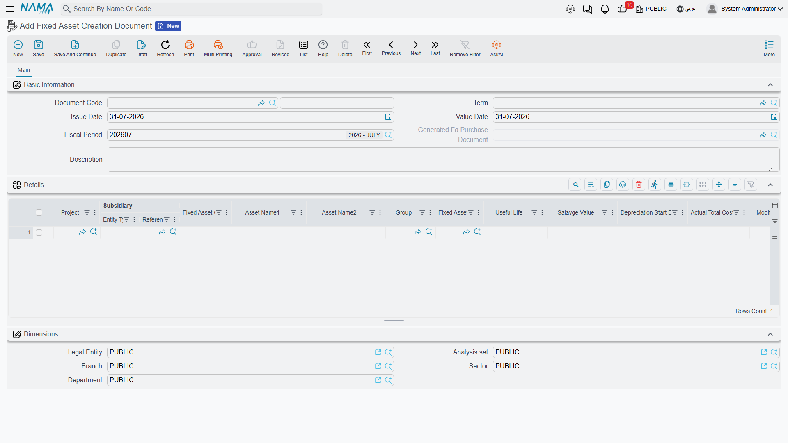788x443 pixels.
Task: Click the delete rows icon in Details toolbar
Action: click(x=639, y=185)
